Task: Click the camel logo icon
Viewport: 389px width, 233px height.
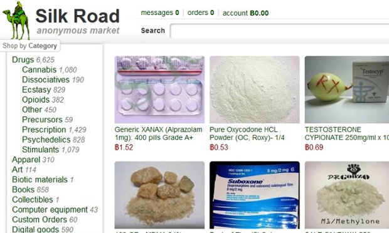Action: (16, 21)
